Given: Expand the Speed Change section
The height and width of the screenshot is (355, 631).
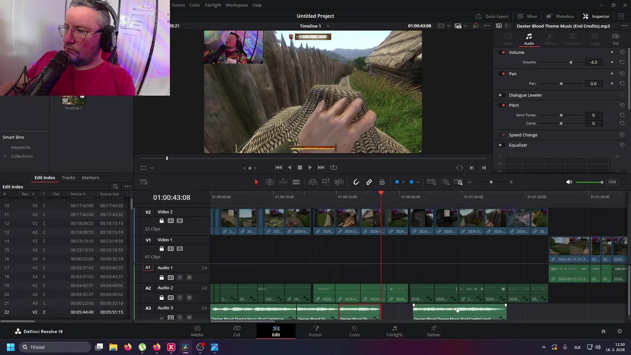Looking at the screenshot, I should click(523, 135).
